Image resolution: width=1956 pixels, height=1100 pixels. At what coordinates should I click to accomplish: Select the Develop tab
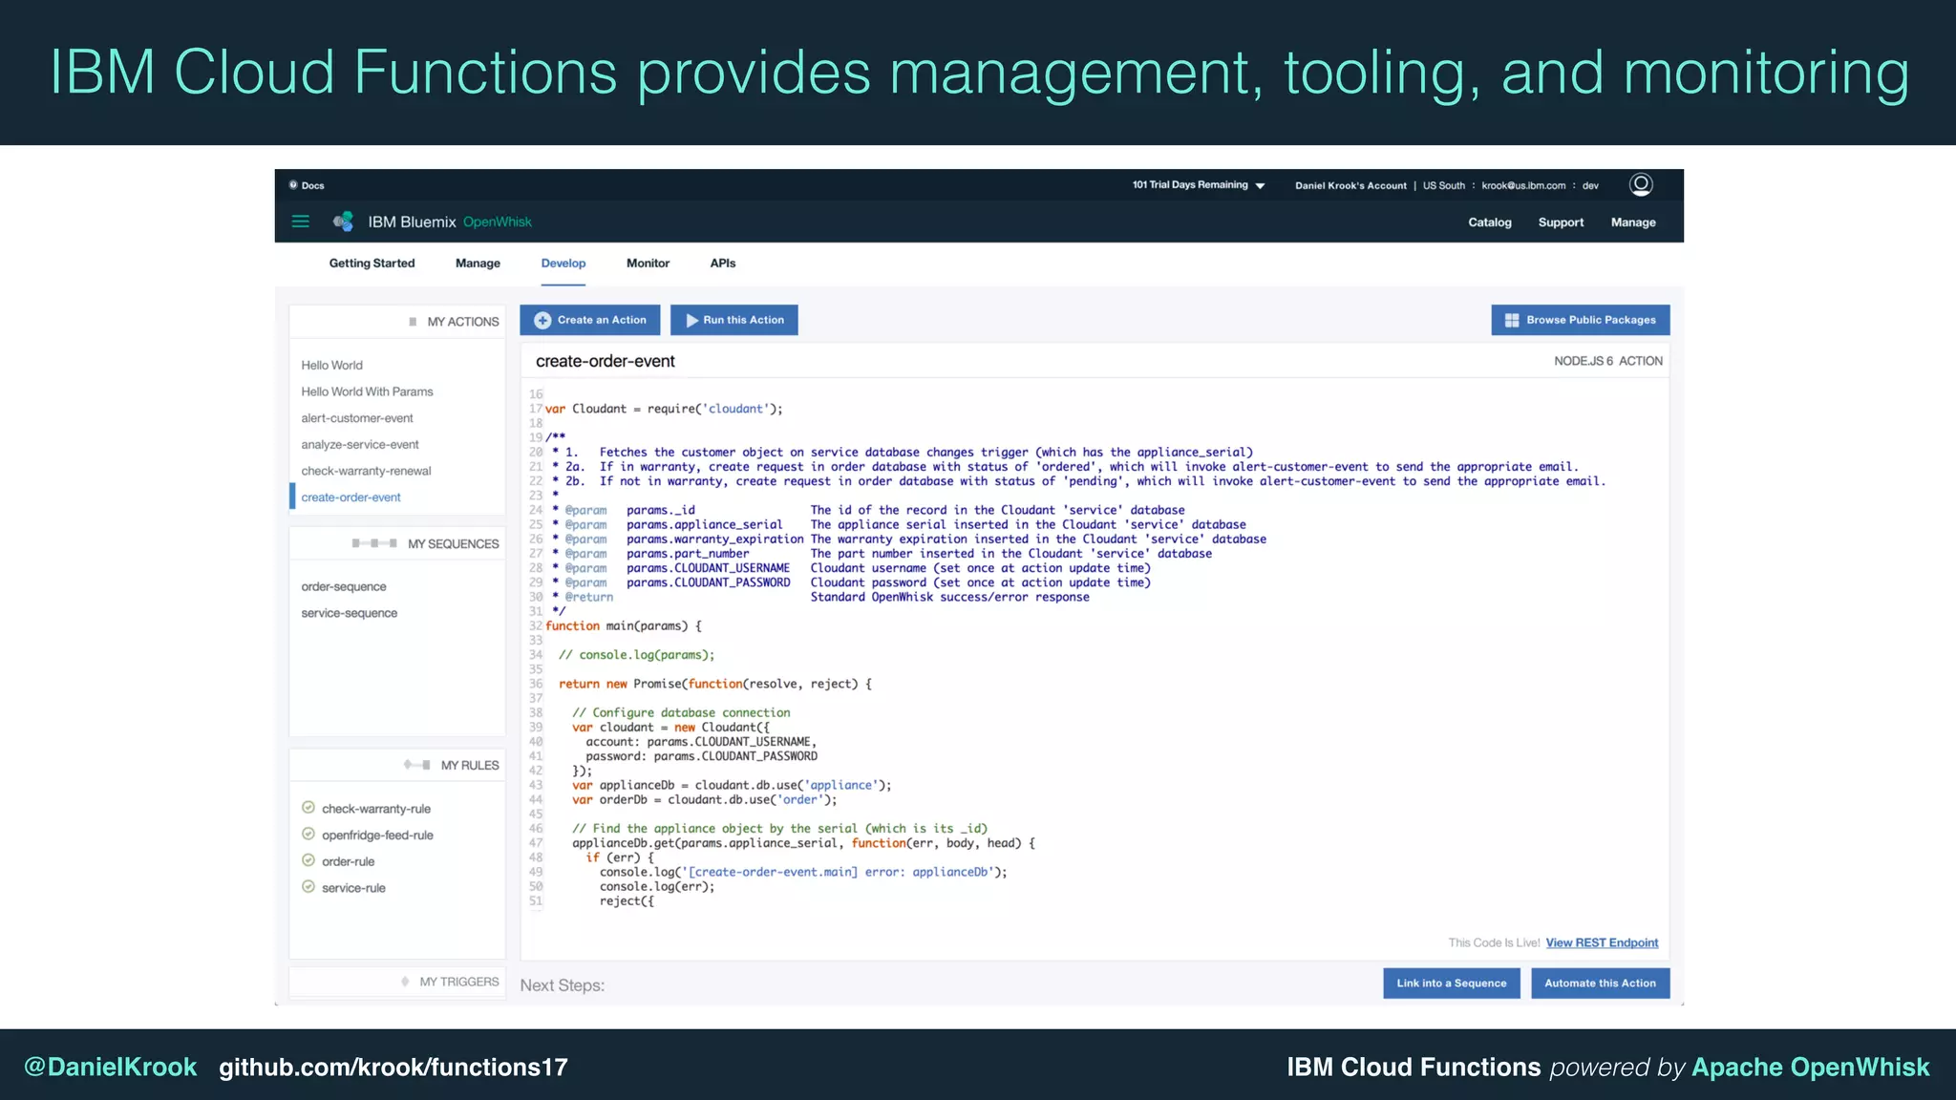point(563,264)
